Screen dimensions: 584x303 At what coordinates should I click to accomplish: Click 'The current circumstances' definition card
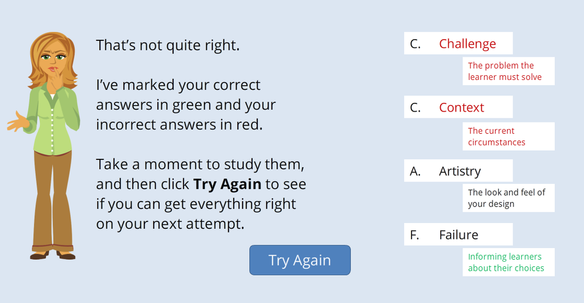click(x=509, y=137)
